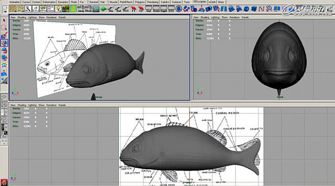Click the green play arrow shelf icon

(103, 9)
